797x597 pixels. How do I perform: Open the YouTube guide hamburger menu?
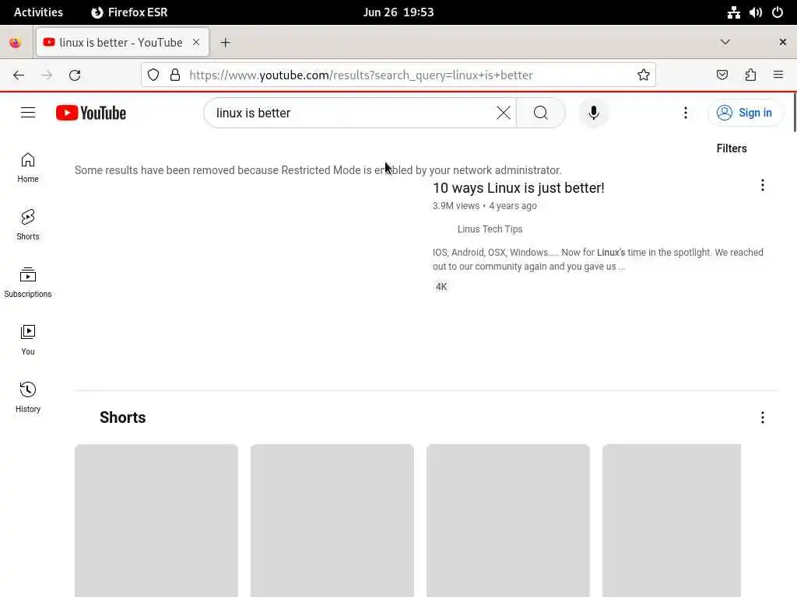pyautogui.click(x=28, y=113)
